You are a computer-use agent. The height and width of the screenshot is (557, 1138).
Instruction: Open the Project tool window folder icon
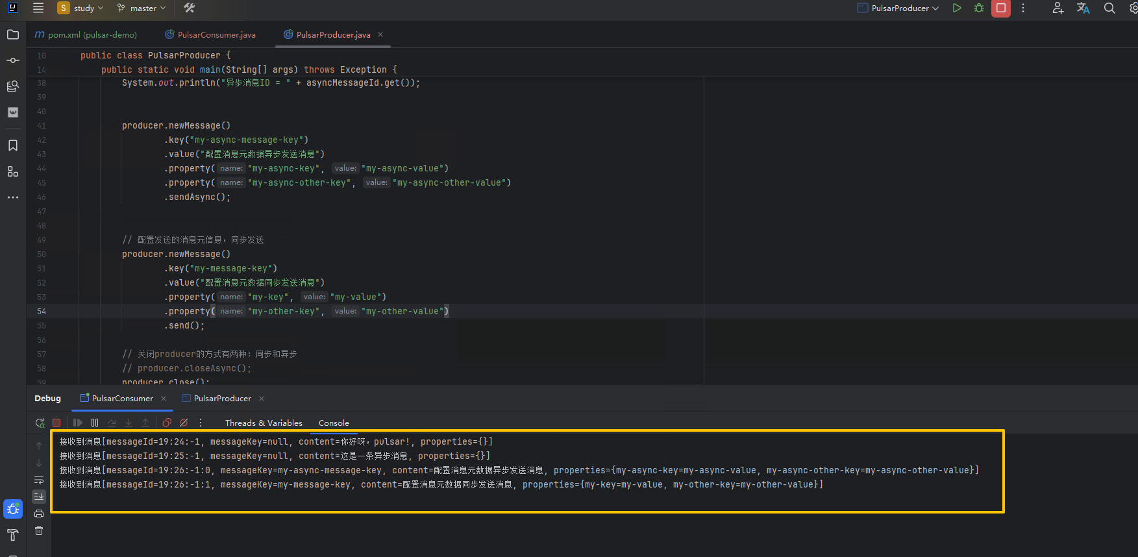click(x=13, y=34)
